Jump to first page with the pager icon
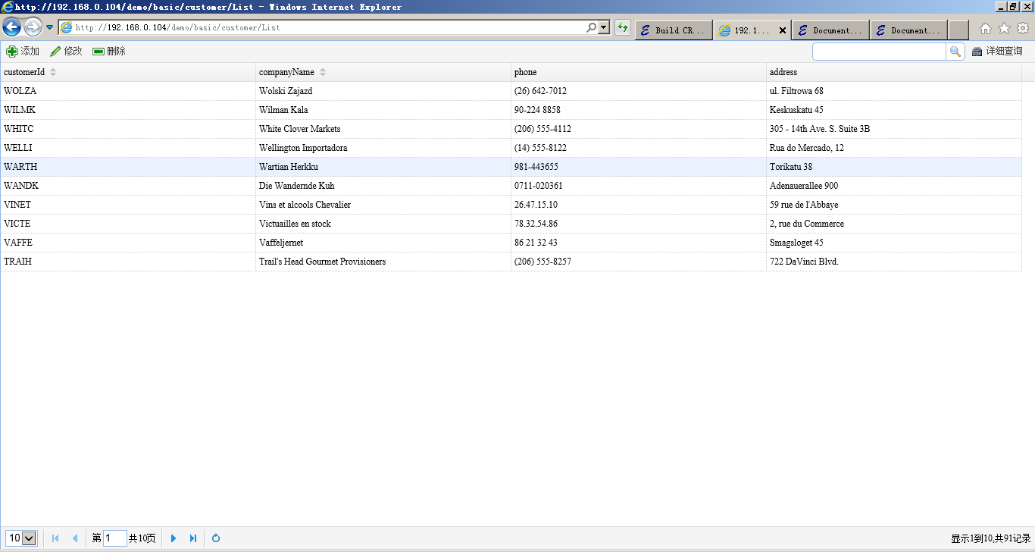Image resolution: width=1035 pixels, height=552 pixels. pyautogui.click(x=55, y=538)
